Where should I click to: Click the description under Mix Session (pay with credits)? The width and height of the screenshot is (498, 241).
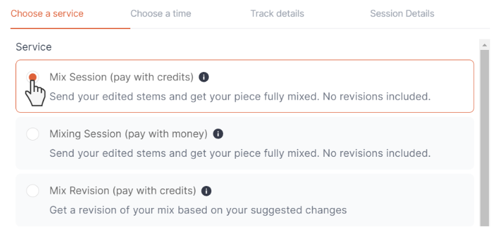click(x=240, y=97)
